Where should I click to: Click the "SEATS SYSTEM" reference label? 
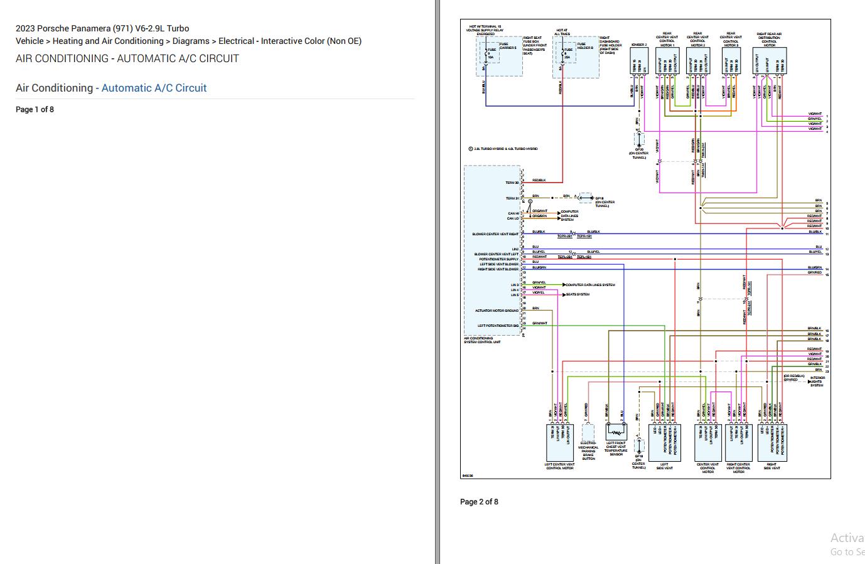click(x=578, y=294)
